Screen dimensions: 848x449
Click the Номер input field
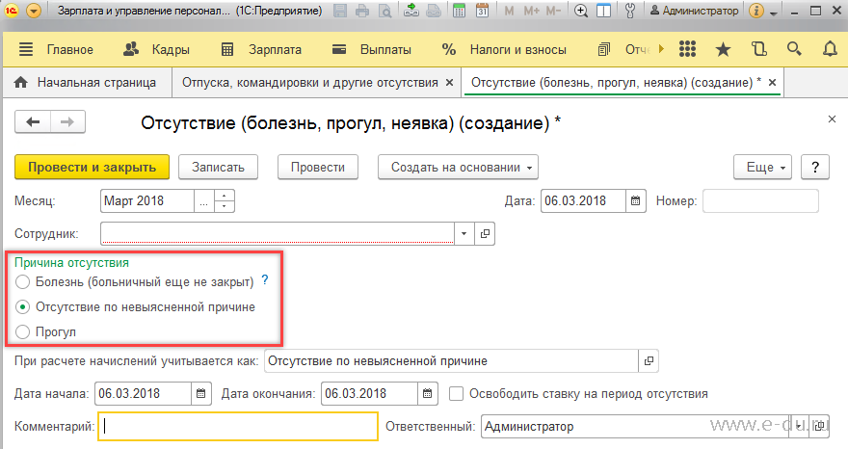(x=760, y=201)
